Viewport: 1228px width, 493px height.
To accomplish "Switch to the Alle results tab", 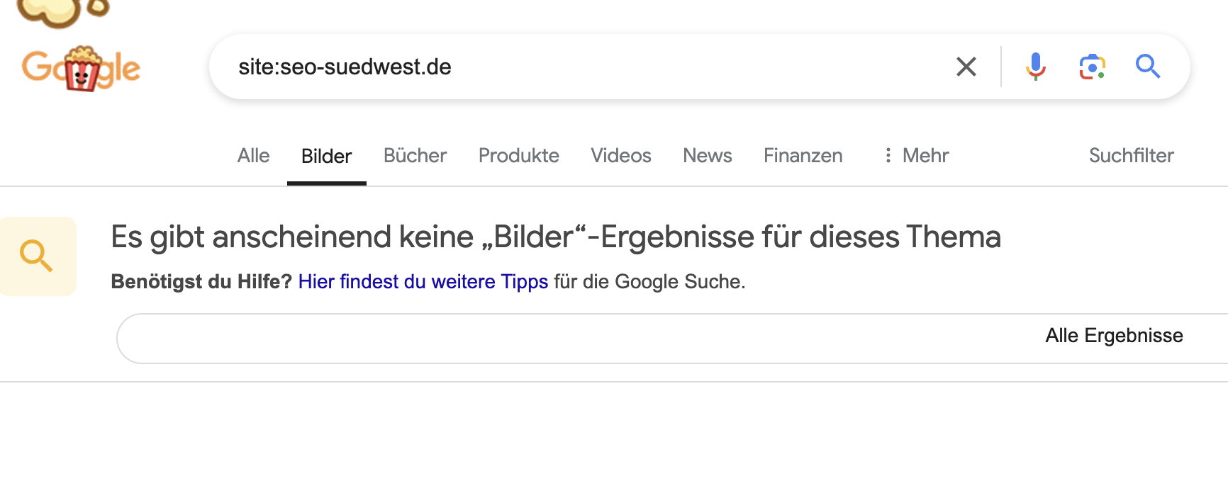I will [253, 155].
